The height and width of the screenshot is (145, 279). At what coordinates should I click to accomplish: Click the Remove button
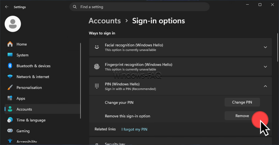pyautogui.click(x=242, y=116)
